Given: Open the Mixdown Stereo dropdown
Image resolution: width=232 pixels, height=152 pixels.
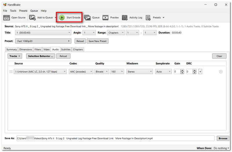Looking at the screenshot, I should pos(139,71).
